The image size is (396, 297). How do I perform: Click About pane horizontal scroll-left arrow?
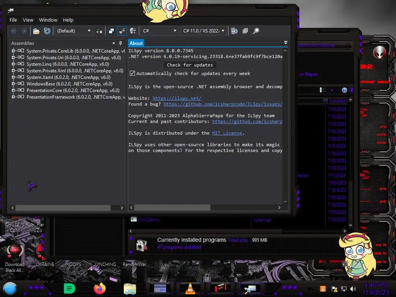pyautogui.click(x=131, y=208)
